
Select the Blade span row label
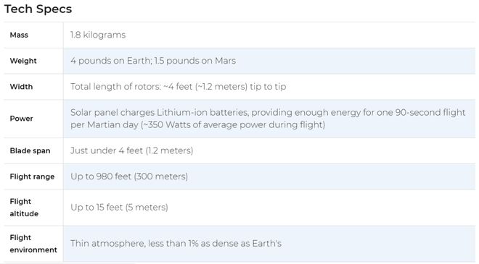30,150
